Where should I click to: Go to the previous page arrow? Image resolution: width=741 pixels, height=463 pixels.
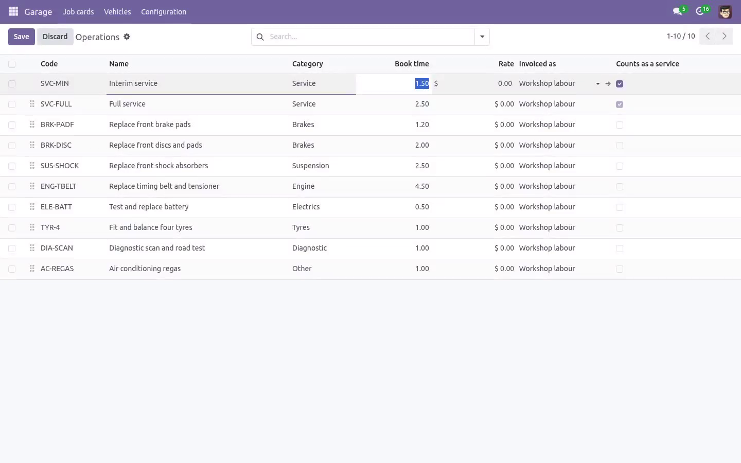[708, 36]
